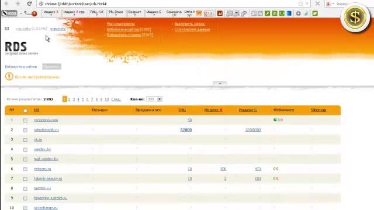Open the Кол-во results-per-page dropdown
The image size is (374, 210).
[x=154, y=99]
